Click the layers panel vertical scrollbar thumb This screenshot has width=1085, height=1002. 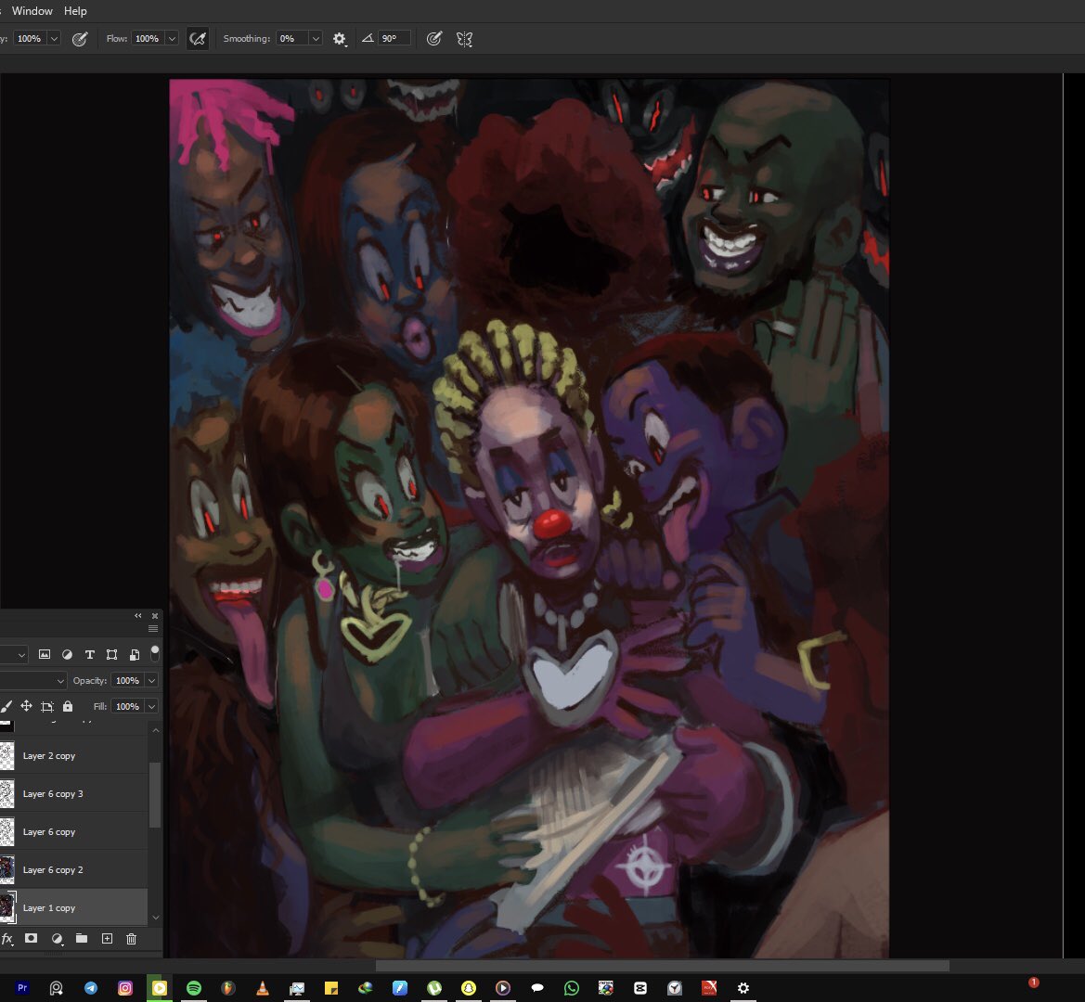[x=156, y=794]
